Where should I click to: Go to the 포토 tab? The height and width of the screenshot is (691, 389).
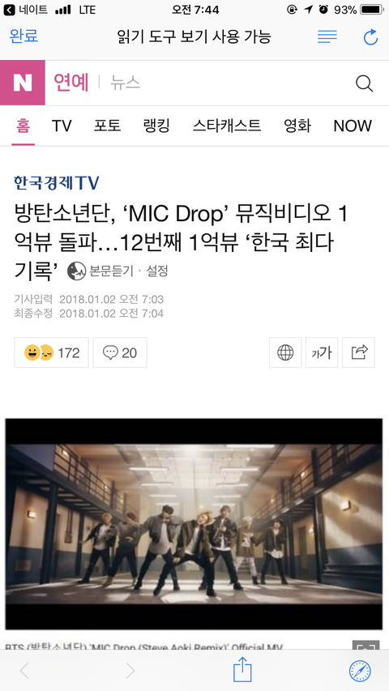(107, 126)
